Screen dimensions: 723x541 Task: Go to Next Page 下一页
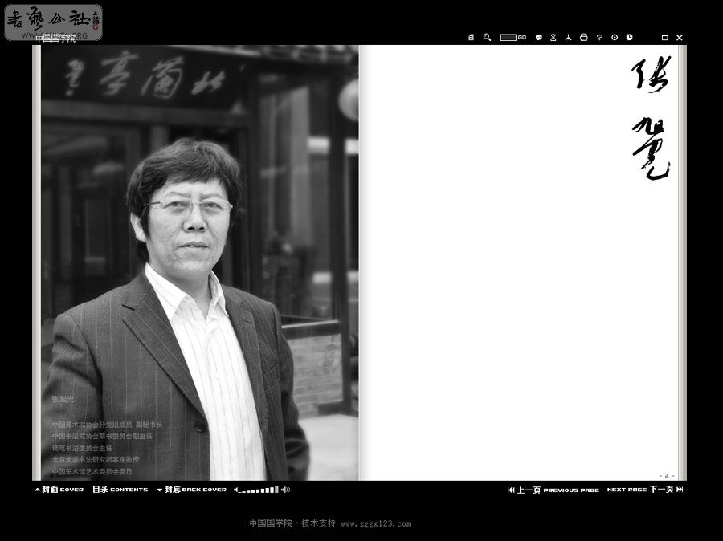(640, 490)
